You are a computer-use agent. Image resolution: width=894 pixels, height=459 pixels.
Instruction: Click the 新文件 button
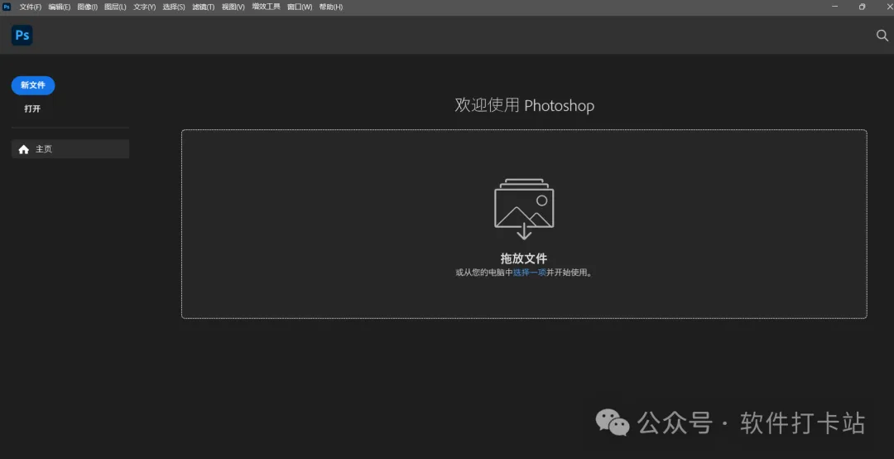click(x=33, y=85)
